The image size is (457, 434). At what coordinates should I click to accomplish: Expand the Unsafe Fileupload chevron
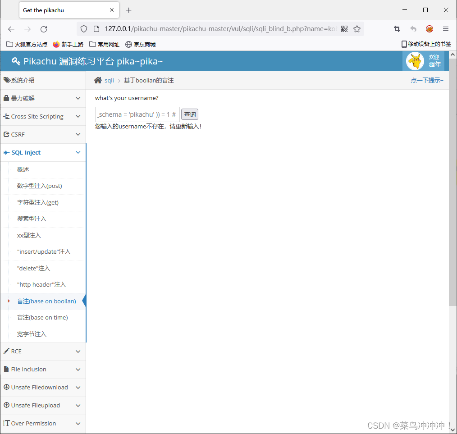pyautogui.click(x=78, y=406)
